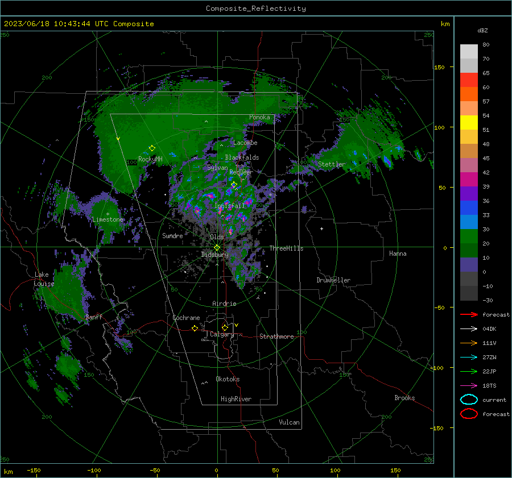The width and height of the screenshot is (512, 478).
Task: Click the yellow 51-54 dBZ color swatch
Action: pos(469,123)
